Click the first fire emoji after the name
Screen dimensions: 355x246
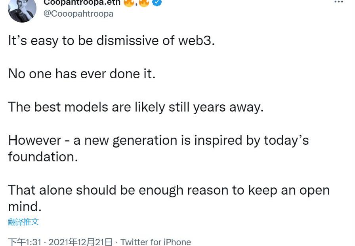pyautogui.click(x=129, y=2)
